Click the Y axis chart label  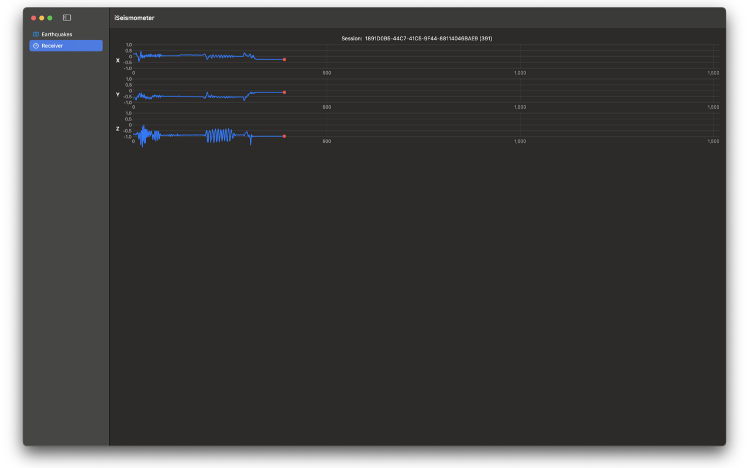(118, 94)
